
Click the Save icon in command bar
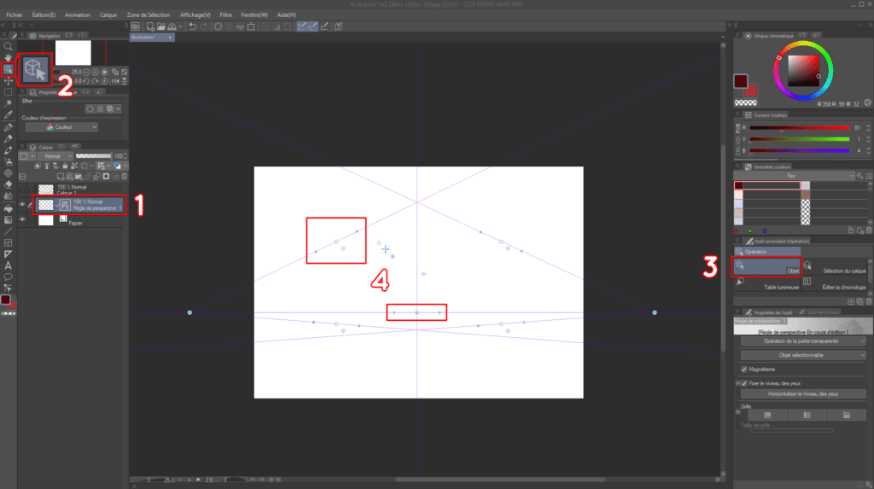coord(172,26)
